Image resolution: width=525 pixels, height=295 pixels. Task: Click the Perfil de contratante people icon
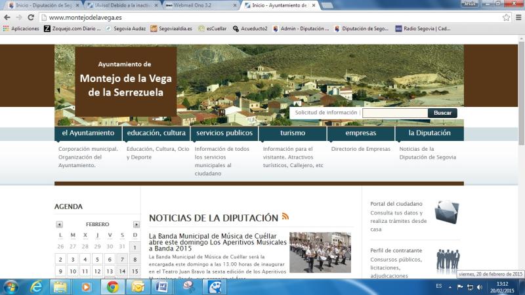[x=448, y=259]
